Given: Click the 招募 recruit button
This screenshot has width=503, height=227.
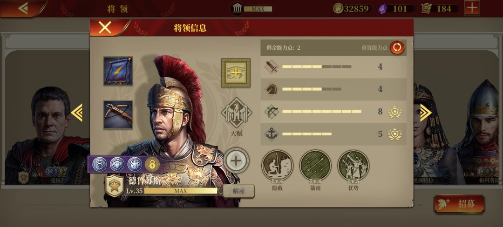Looking at the screenshot, I should (x=459, y=204).
